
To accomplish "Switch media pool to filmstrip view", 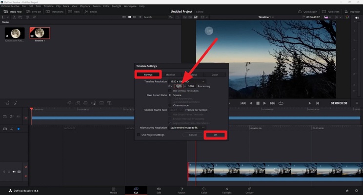I will point(135,17).
